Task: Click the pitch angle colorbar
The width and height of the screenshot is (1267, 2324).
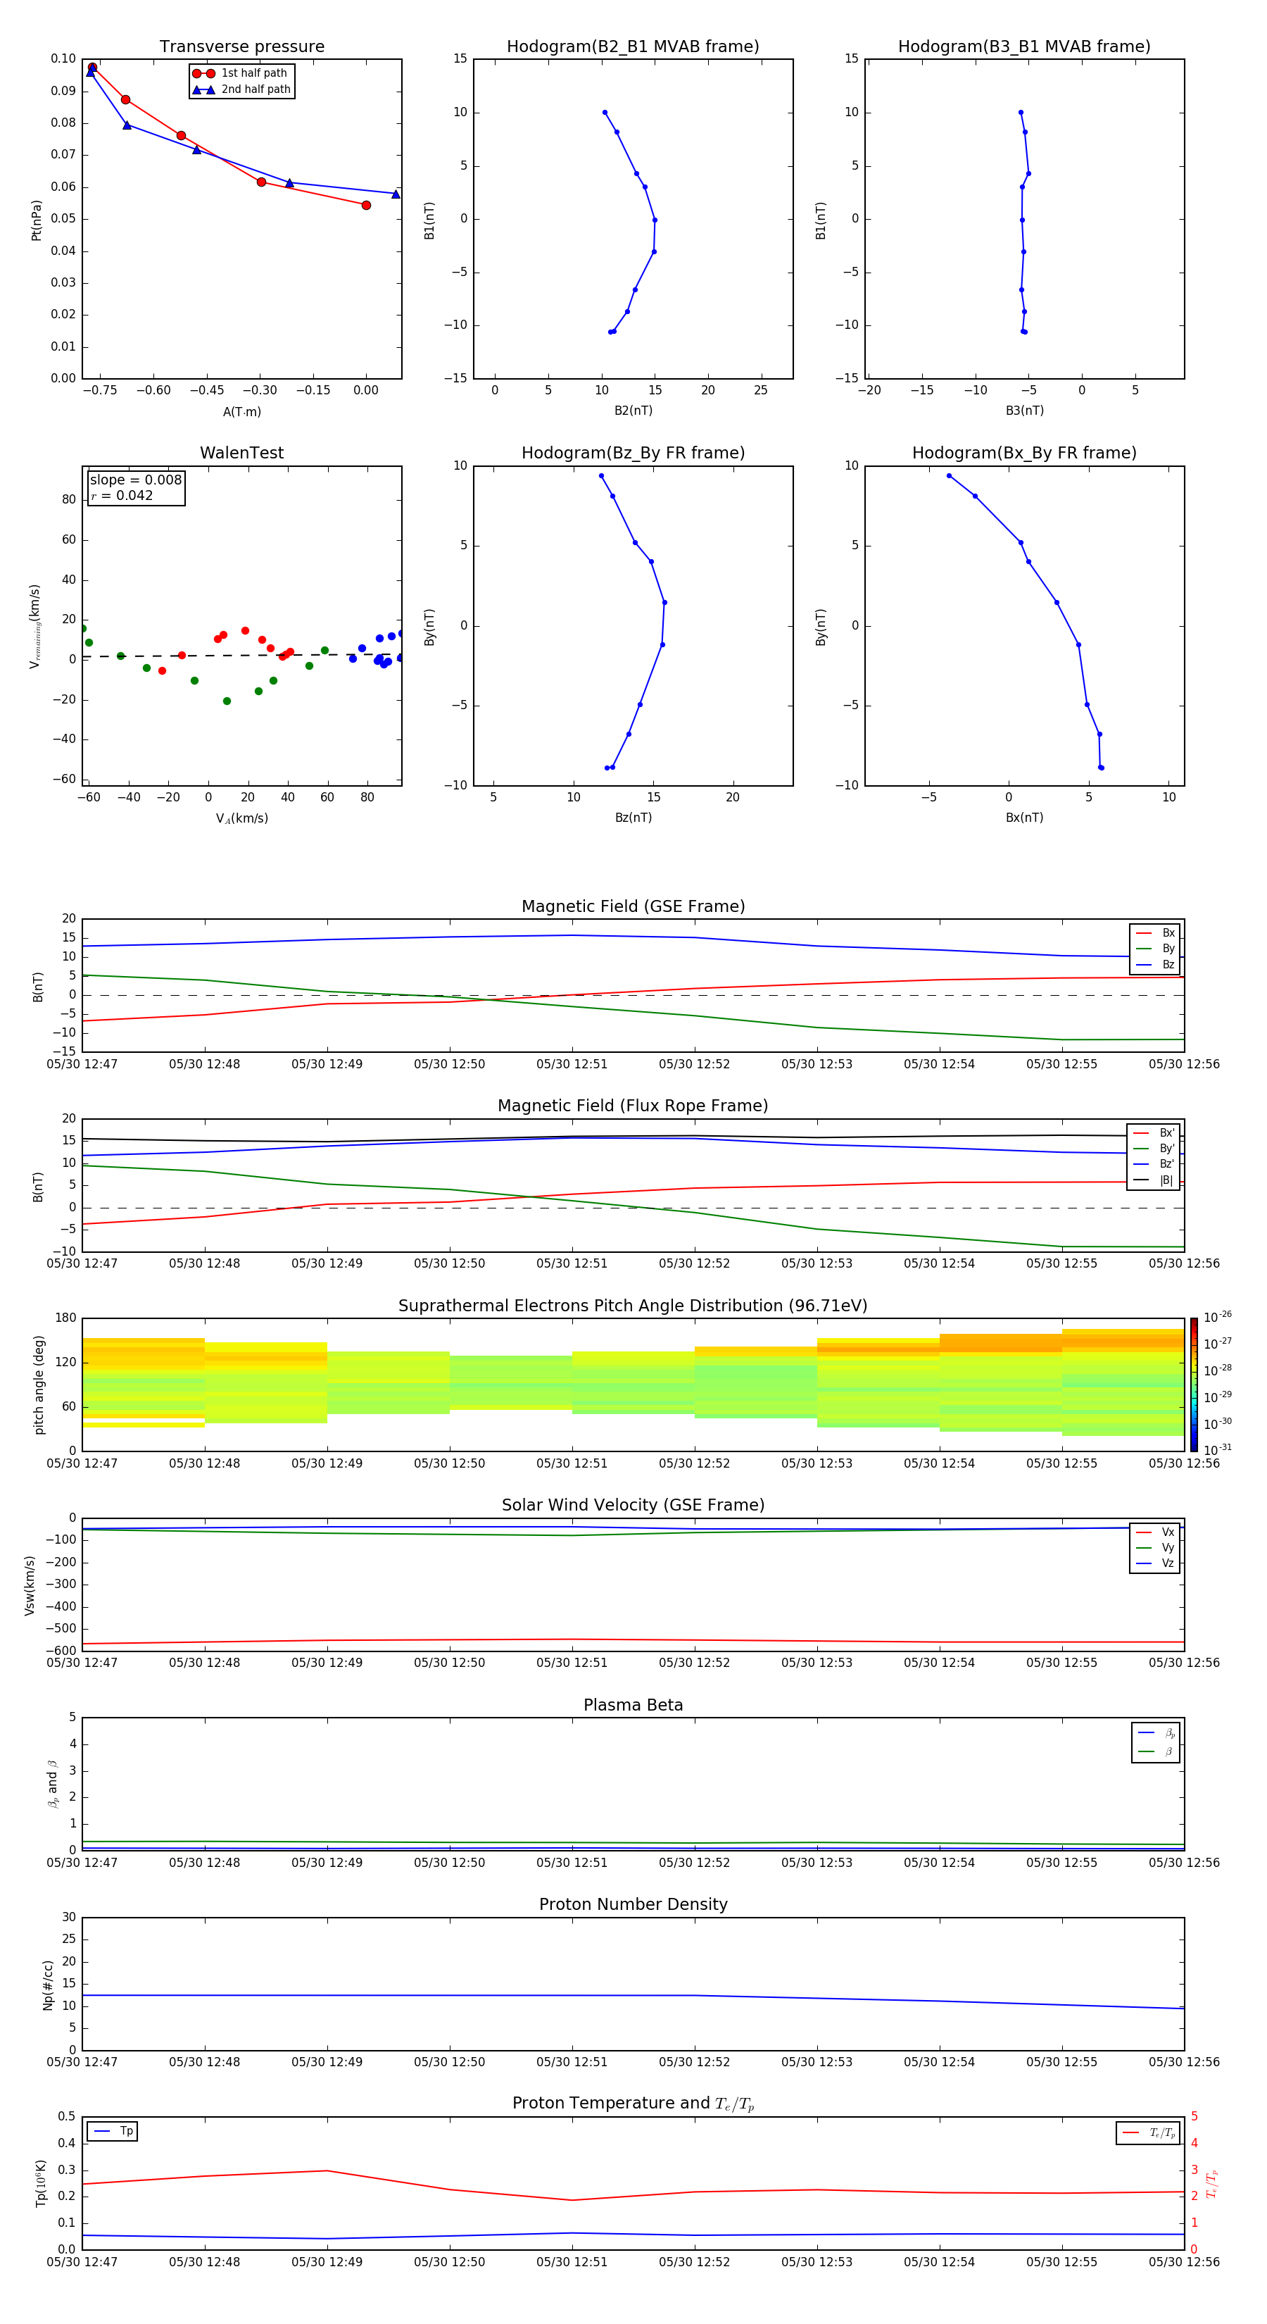Action: coord(1194,1384)
